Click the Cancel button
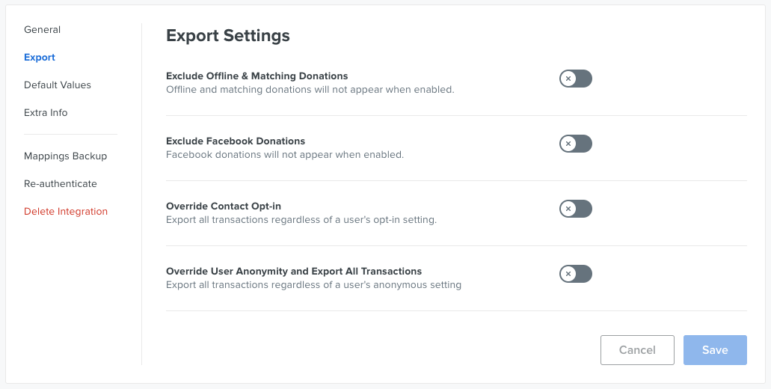Screen dimensions: 771x389 coord(637,350)
